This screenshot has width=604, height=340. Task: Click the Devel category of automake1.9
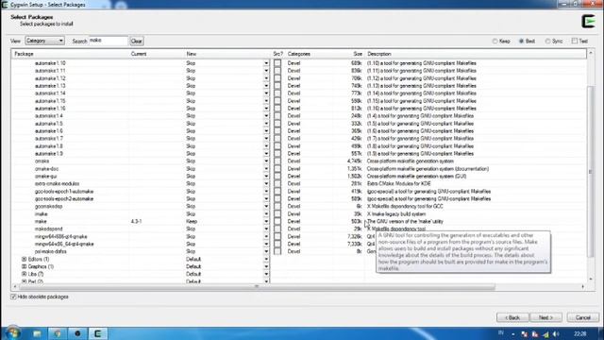click(294, 153)
